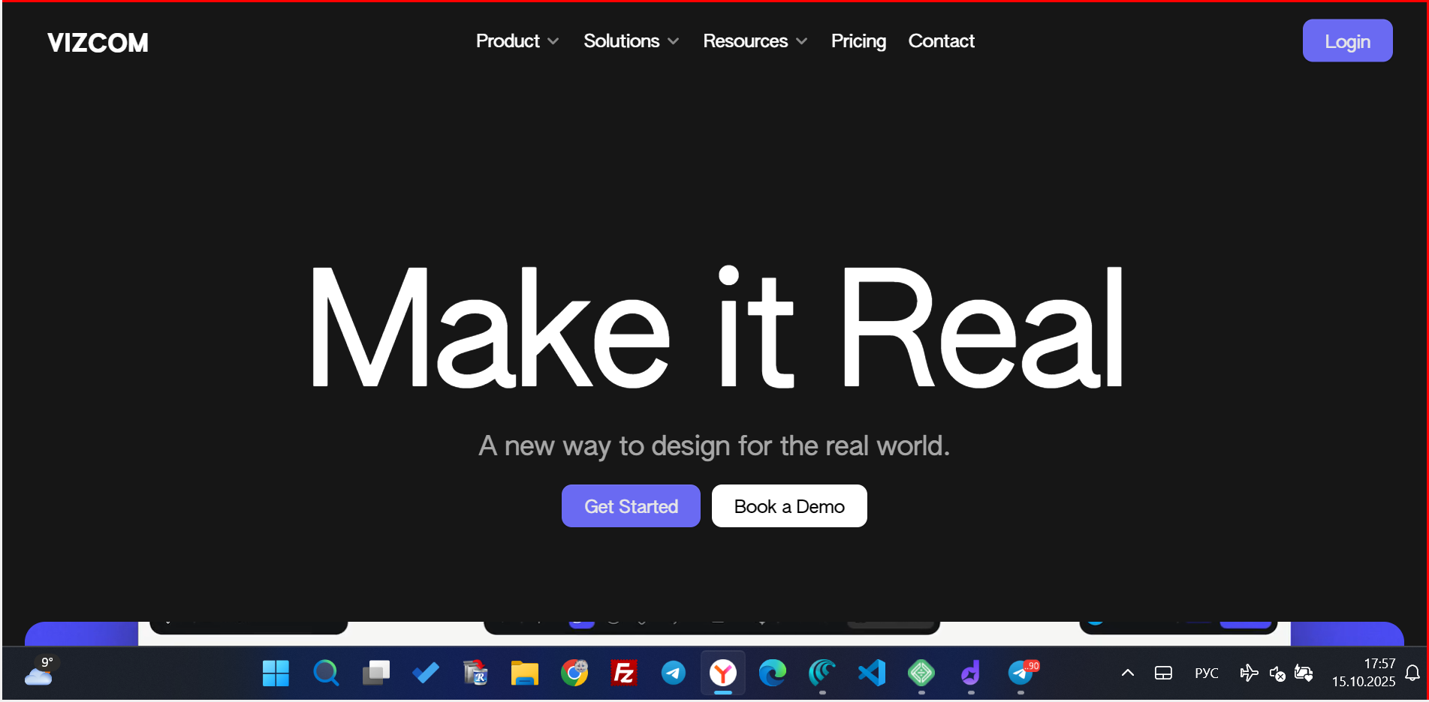Open the FileZilla app from the taskbar

(x=623, y=673)
